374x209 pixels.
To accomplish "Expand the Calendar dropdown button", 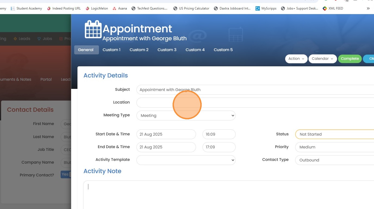I will [x=322, y=59].
